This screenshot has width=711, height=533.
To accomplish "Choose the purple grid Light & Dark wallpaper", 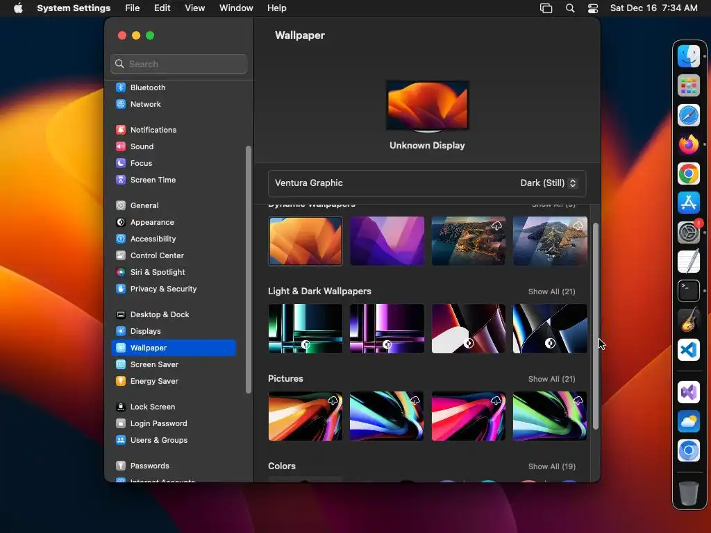I will coord(387,328).
